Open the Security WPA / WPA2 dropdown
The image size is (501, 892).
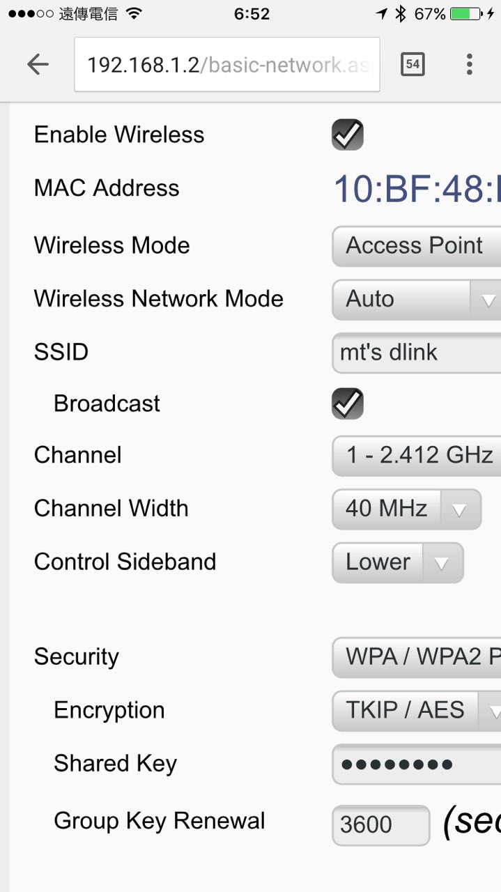tap(416, 657)
